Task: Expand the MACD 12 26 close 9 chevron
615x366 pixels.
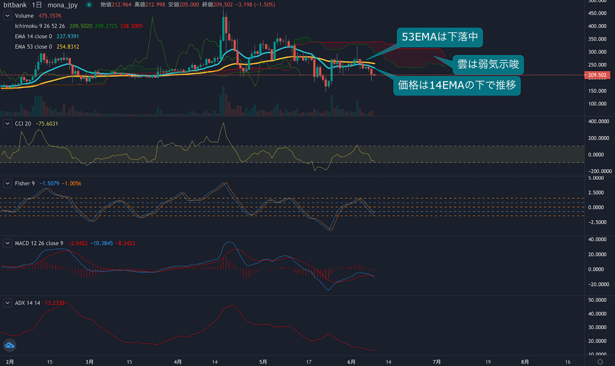Action: [x=7, y=243]
